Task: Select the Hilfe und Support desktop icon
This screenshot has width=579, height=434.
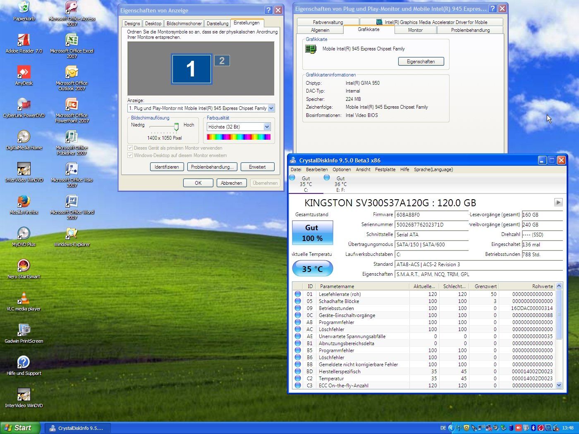Action: pyautogui.click(x=24, y=365)
